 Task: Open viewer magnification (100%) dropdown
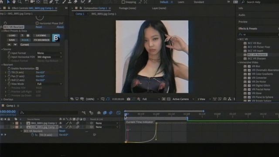coord(92,99)
